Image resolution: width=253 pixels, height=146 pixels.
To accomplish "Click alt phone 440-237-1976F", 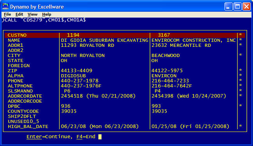I will pos(81,86).
